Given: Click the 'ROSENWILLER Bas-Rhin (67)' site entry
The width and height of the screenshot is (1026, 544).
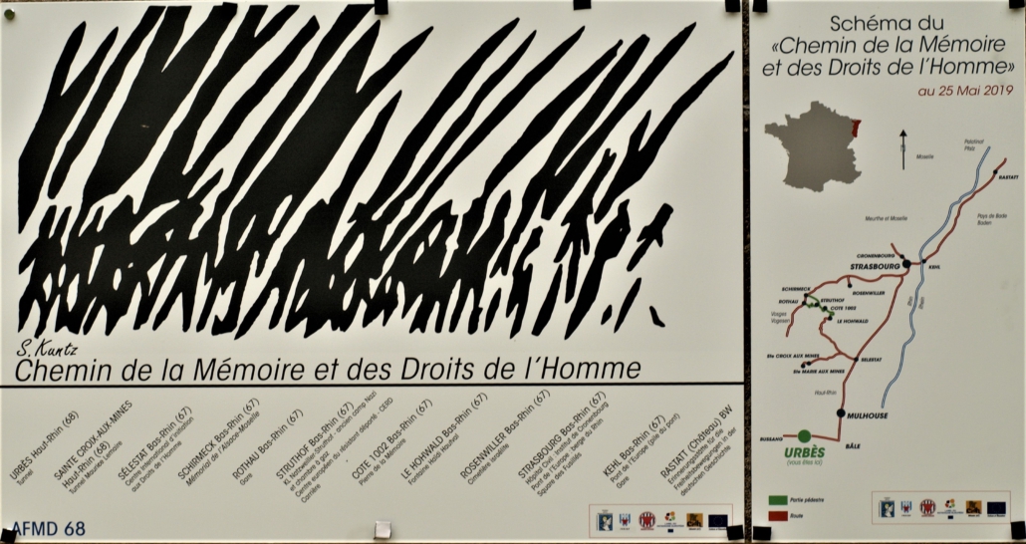Looking at the screenshot, I should tap(504, 434).
